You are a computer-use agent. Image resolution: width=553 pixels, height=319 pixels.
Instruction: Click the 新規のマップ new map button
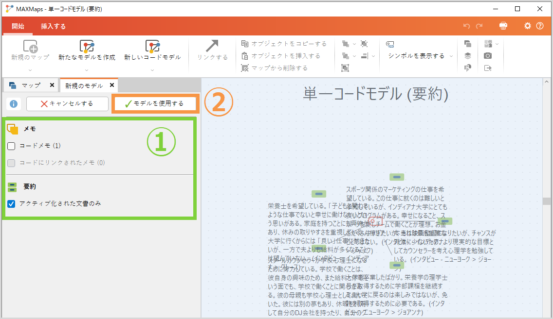point(30,50)
